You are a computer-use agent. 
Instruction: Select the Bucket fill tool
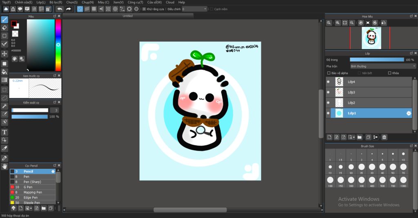point(4,72)
